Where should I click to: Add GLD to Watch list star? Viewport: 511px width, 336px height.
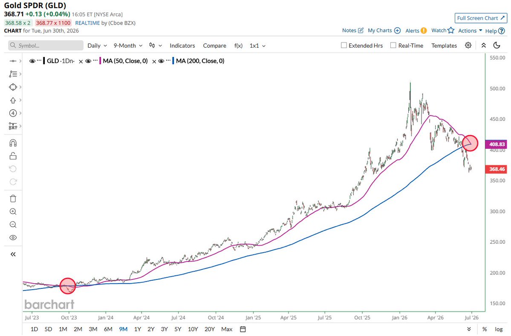point(451,30)
